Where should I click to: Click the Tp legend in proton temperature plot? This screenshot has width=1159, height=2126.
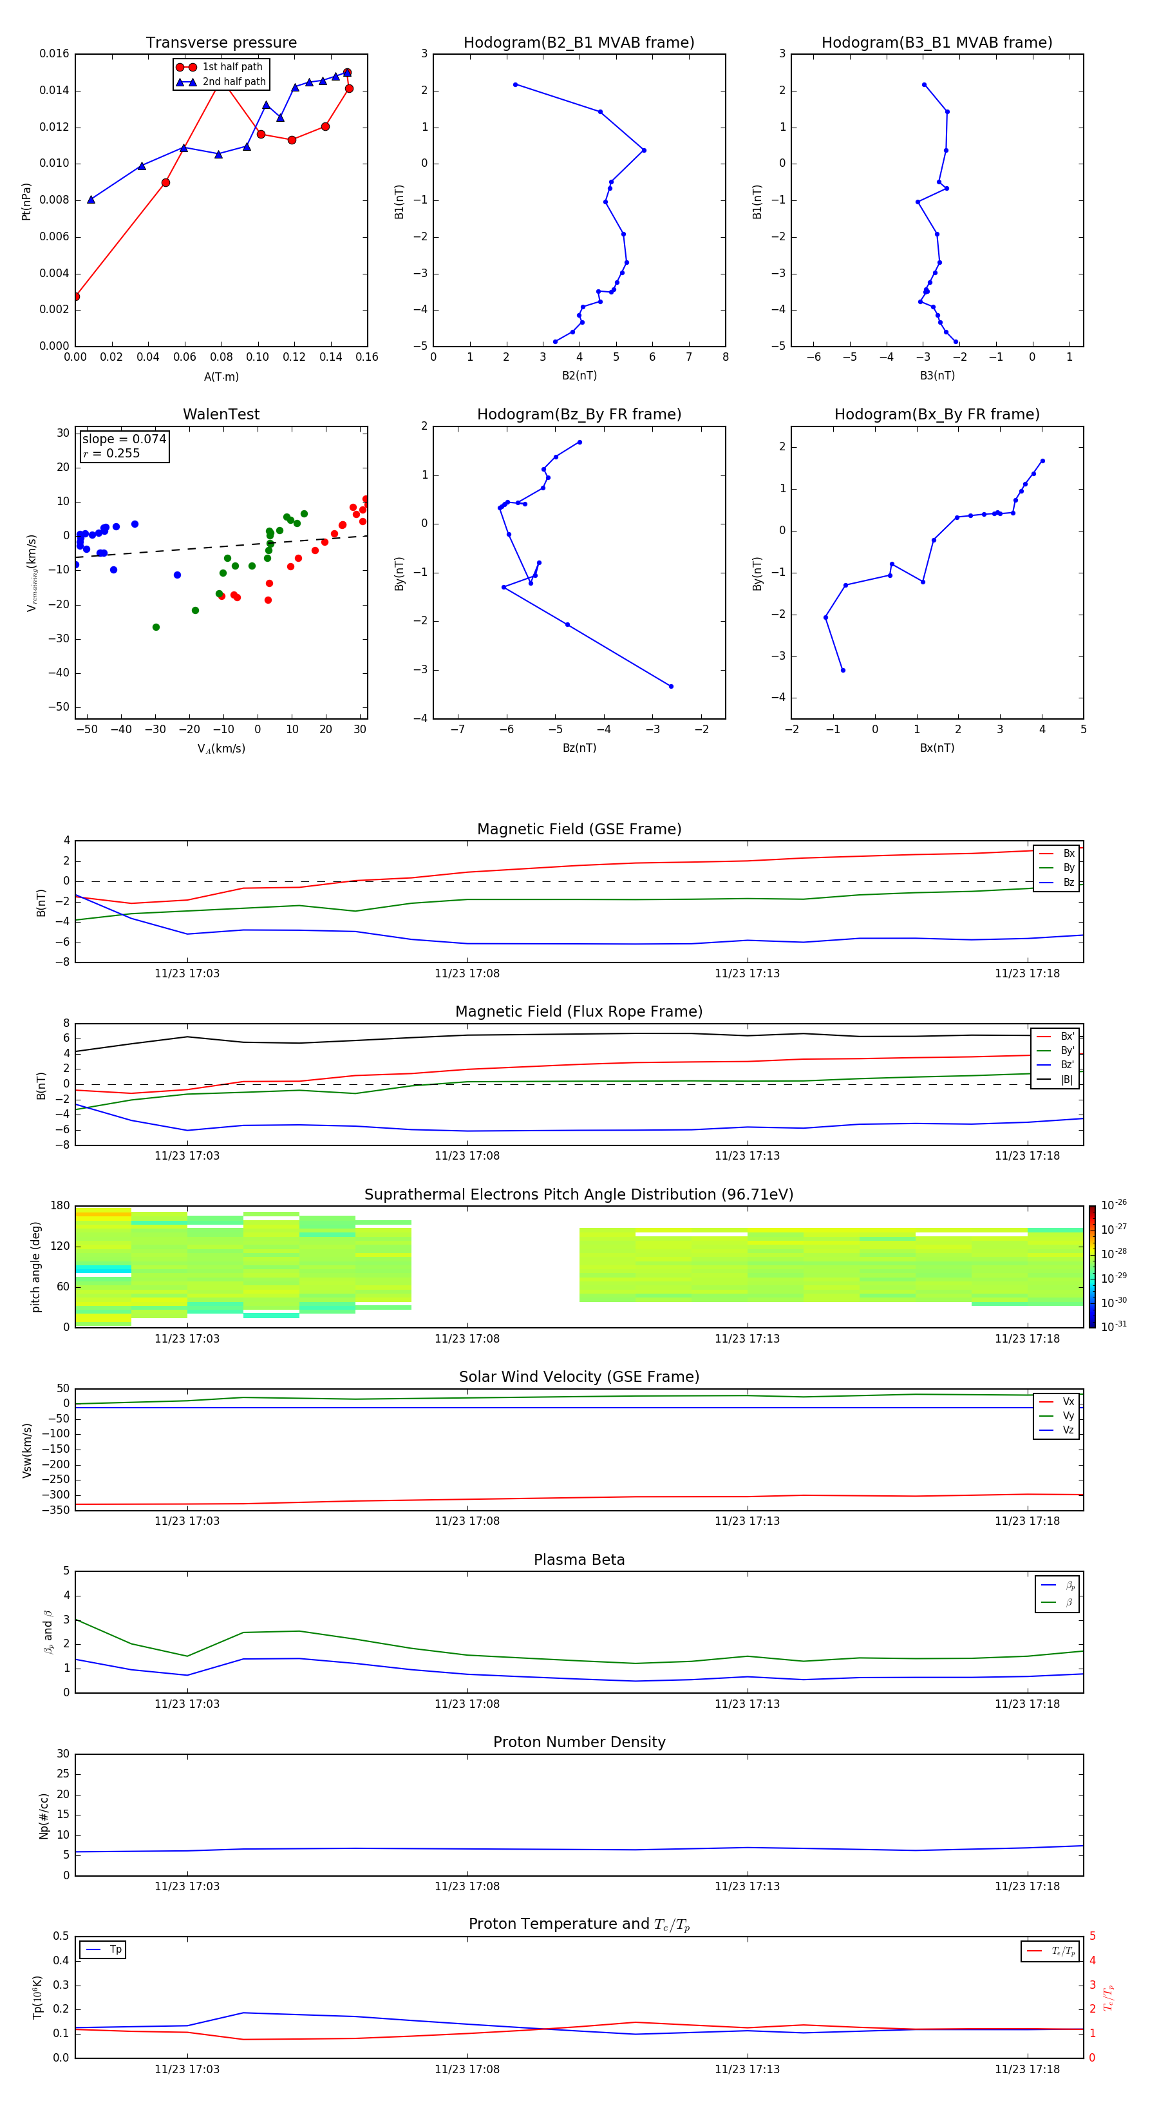[x=103, y=1949]
